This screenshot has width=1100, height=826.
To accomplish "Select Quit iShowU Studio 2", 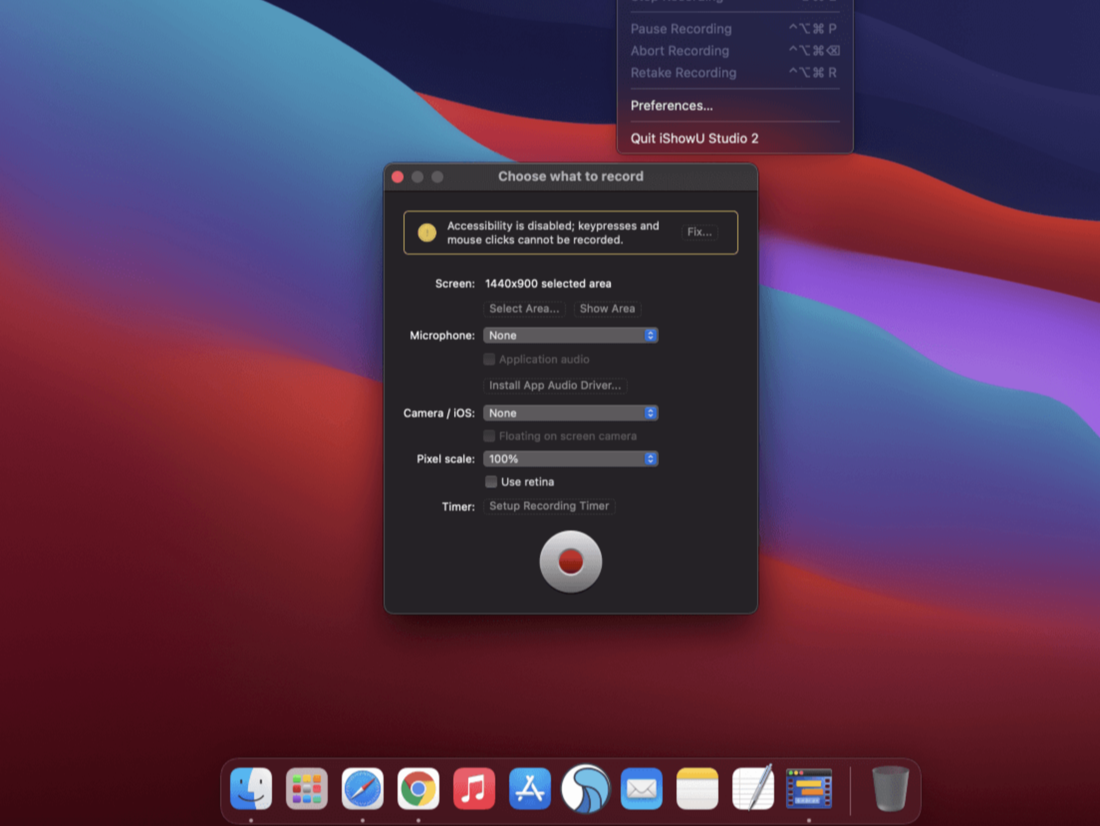I will coord(735,138).
